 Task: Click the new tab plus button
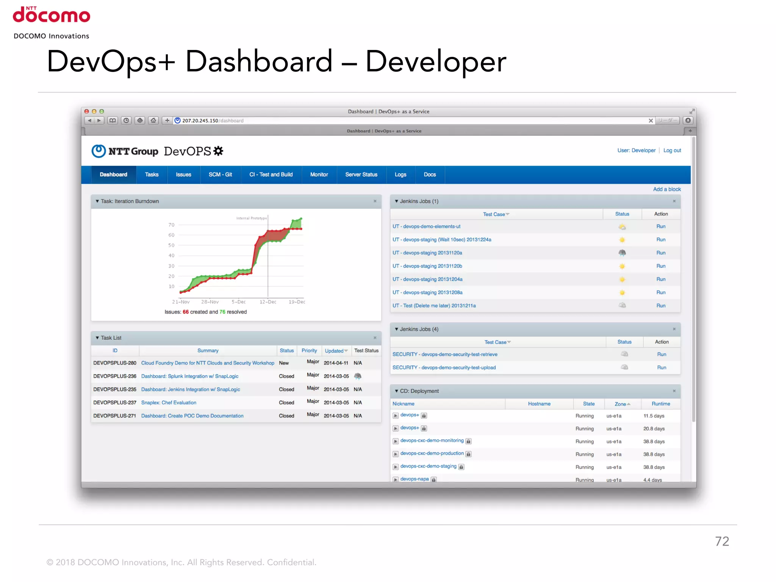tap(690, 131)
